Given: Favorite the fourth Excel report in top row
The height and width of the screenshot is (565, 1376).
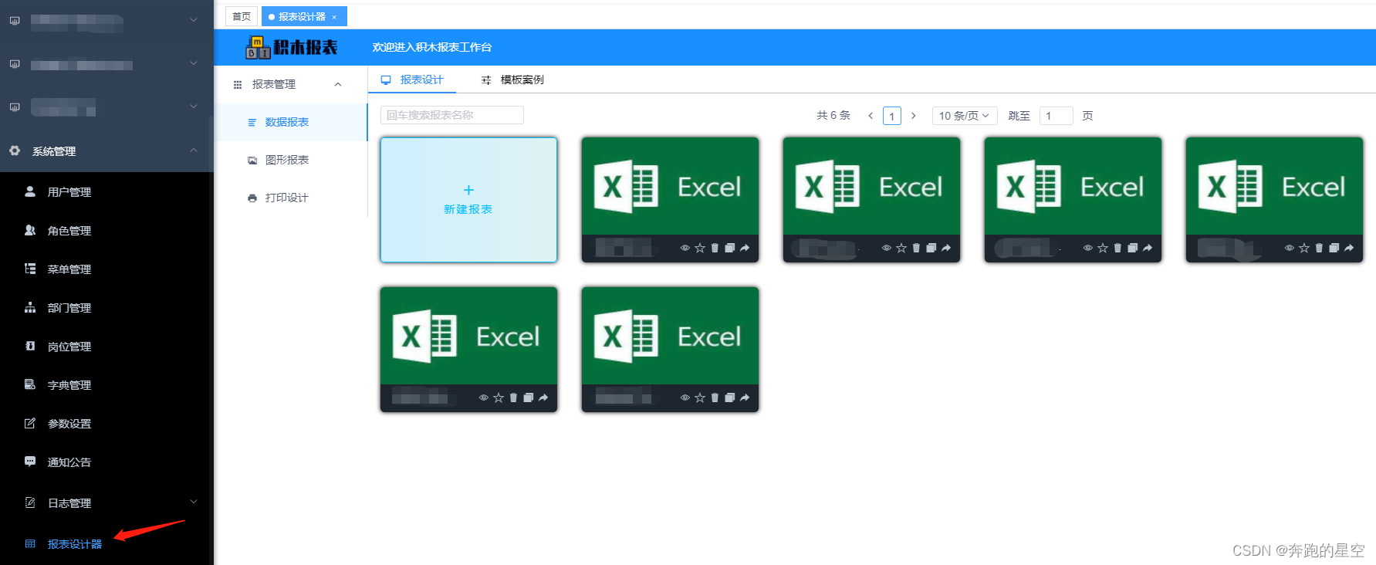Looking at the screenshot, I should tap(1304, 248).
